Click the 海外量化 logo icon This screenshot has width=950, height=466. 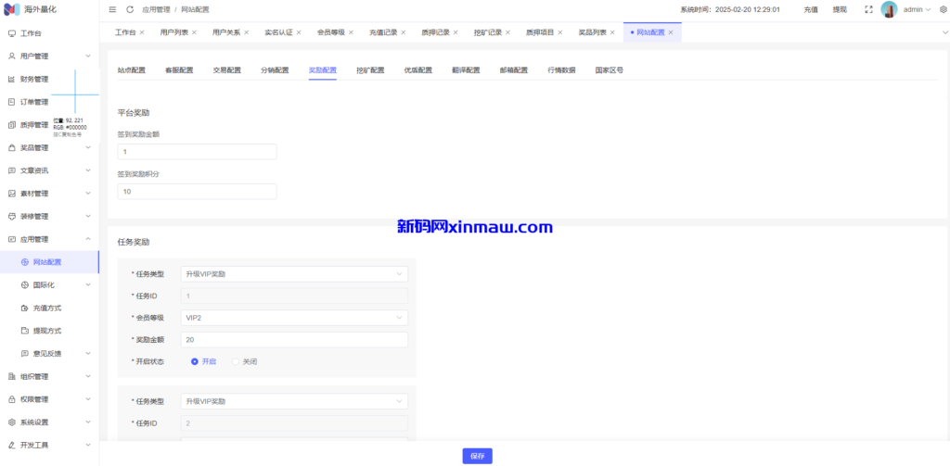pos(12,9)
